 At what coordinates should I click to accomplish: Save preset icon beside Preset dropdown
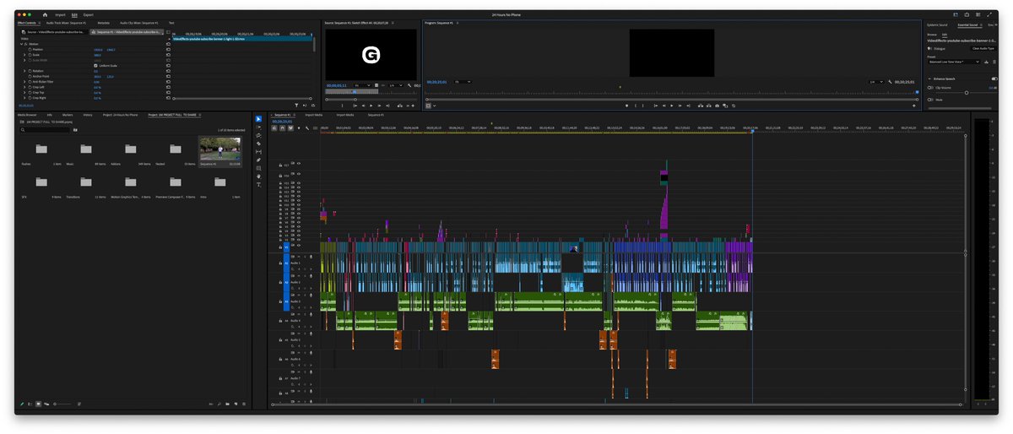tap(986, 62)
